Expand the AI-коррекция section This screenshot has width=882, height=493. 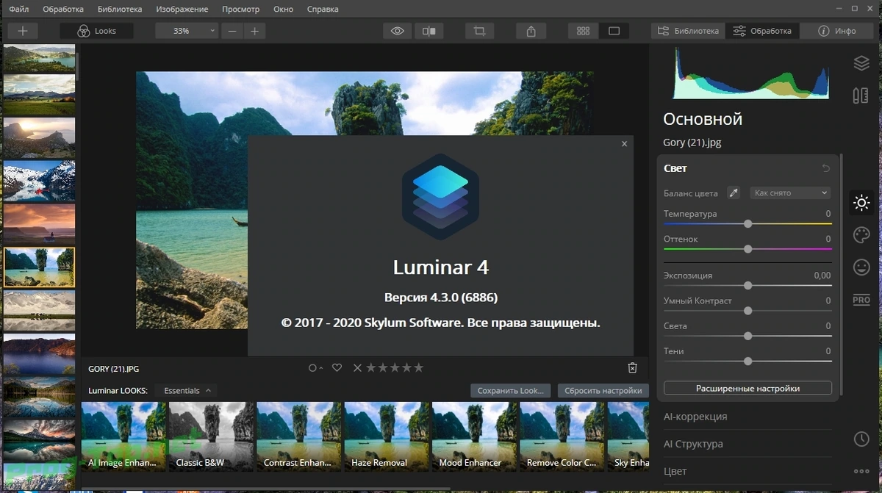pyautogui.click(x=695, y=417)
